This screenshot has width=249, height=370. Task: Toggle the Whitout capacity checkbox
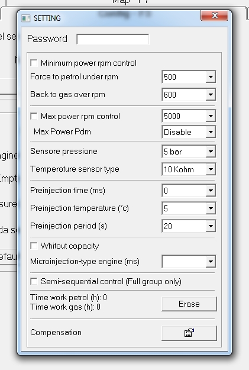point(34,246)
